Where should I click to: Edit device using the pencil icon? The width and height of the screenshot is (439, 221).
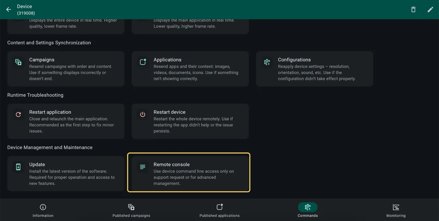click(x=430, y=9)
